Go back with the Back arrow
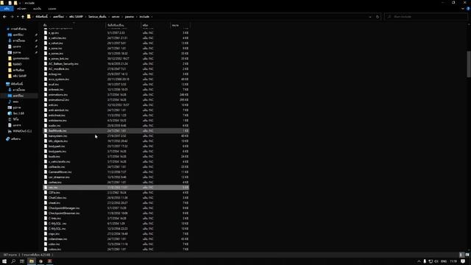The width and height of the screenshot is (471, 265). pyautogui.click(x=4, y=17)
